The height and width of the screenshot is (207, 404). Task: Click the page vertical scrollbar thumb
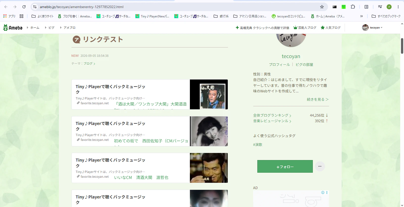(x=402, y=46)
